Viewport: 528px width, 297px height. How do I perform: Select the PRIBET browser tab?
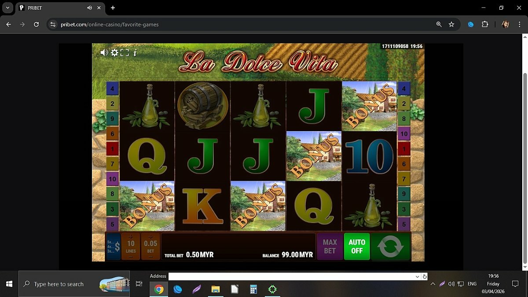click(x=53, y=8)
